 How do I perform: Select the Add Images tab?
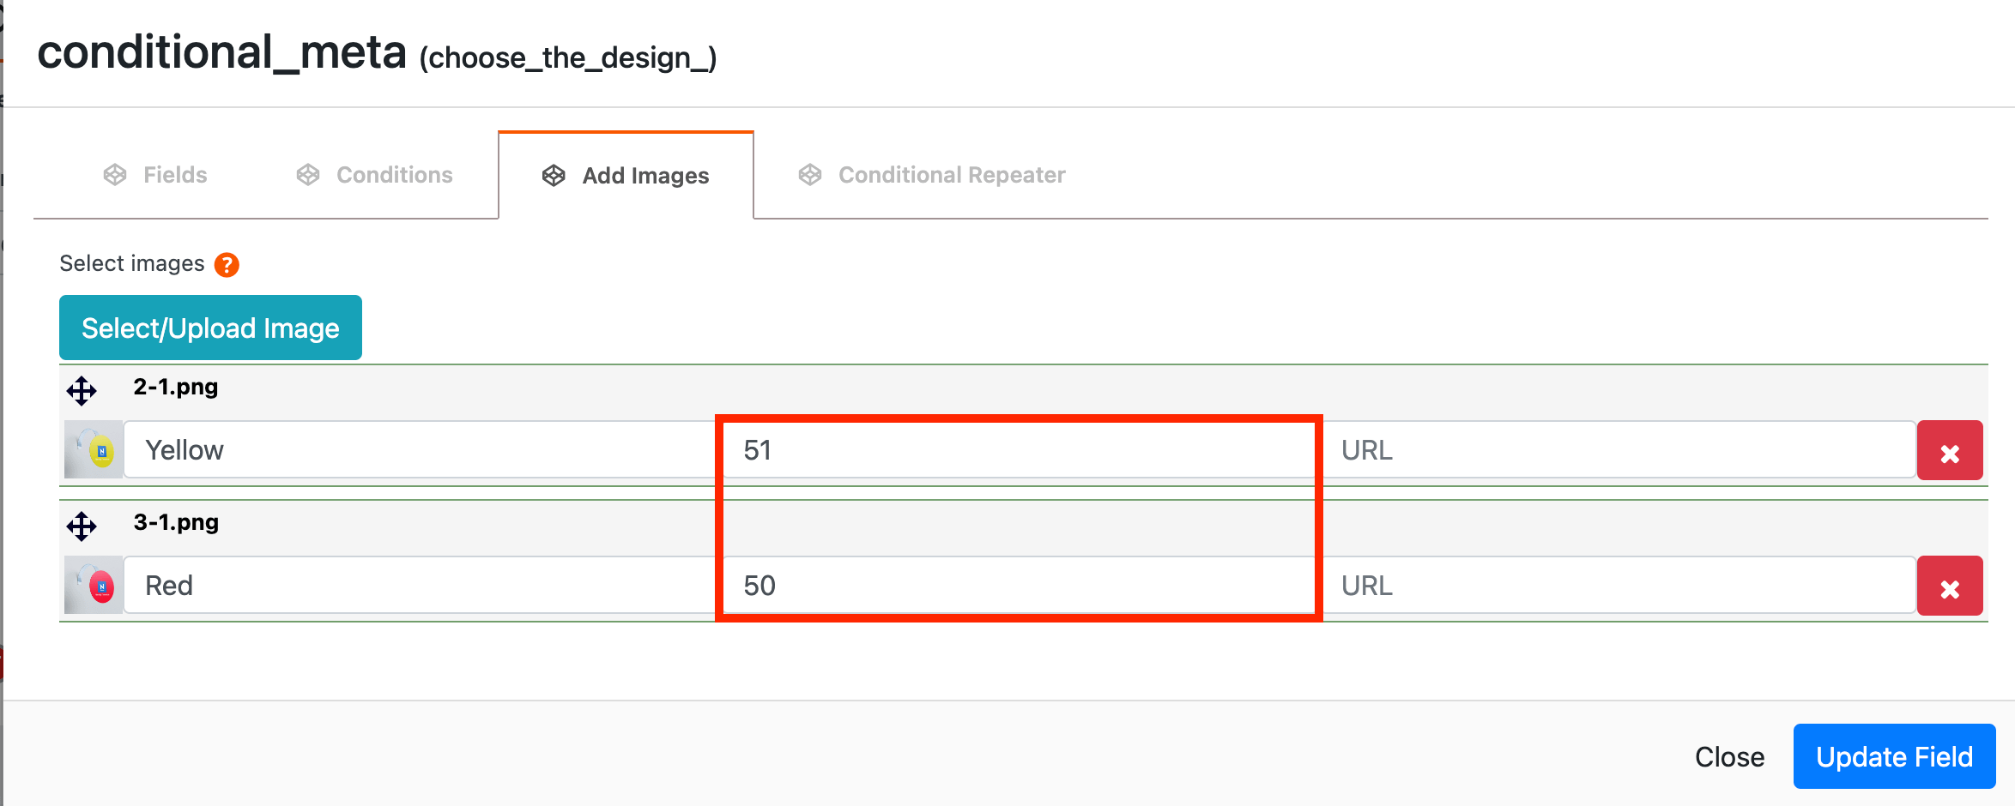(626, 176)
